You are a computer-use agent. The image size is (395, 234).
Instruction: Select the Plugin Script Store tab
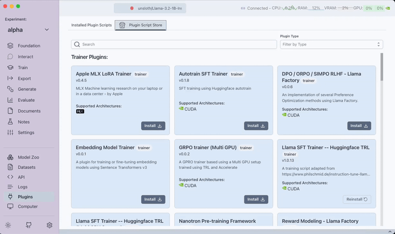tap(141, 25)
